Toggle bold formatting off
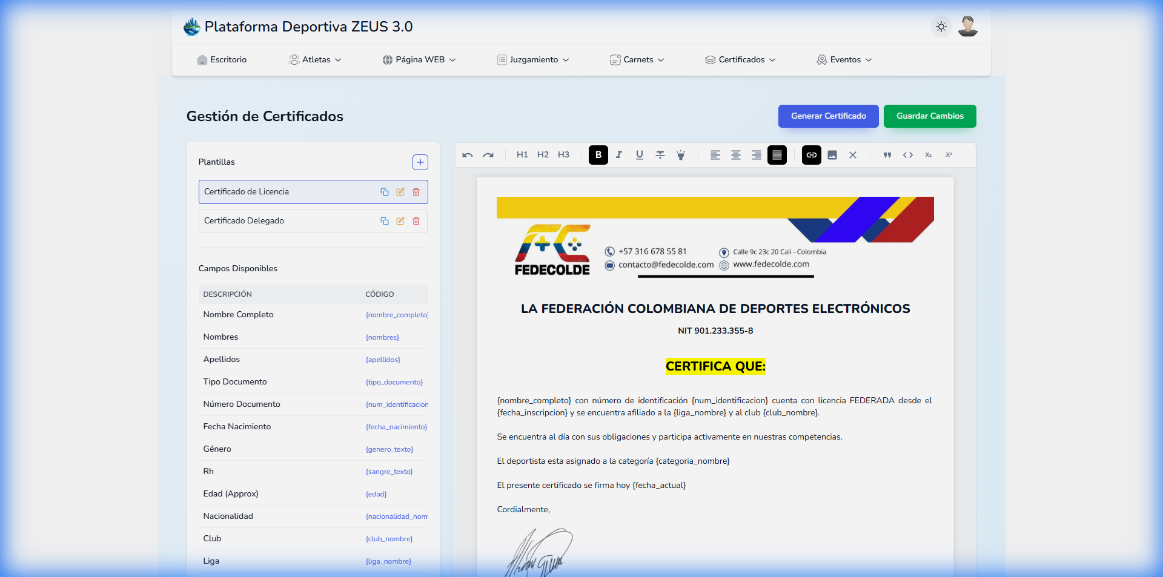Screen dimensions: 1163x577 pyautogui.click(x=598, y=155)
